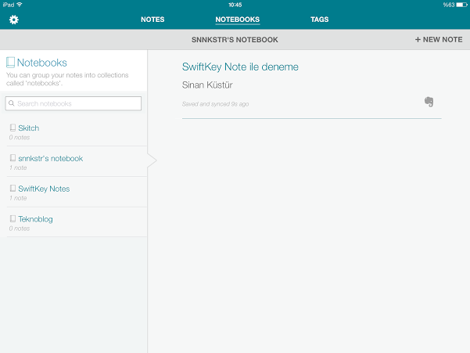The image size is (470, 353).
Task: Switch to the TAGS tab
Action: click(x=320, y=20)
